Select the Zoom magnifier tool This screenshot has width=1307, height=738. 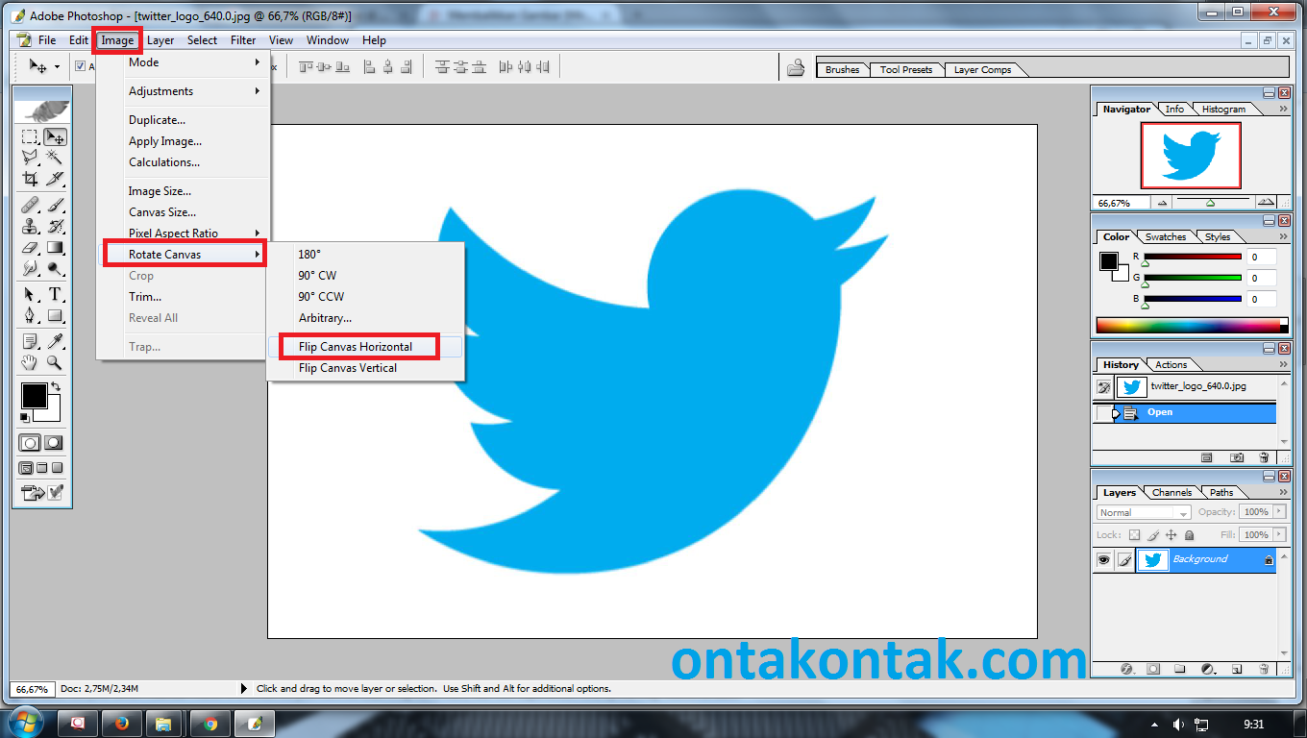coord(55,362)
